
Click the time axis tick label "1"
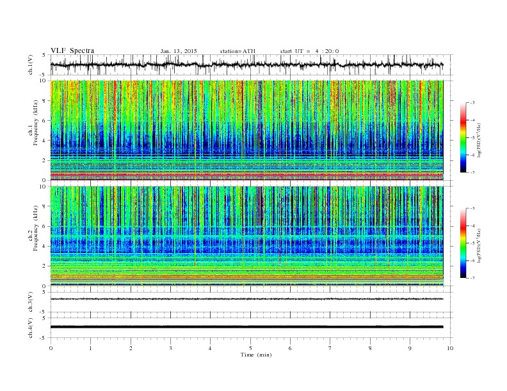(x=90, y=348)
